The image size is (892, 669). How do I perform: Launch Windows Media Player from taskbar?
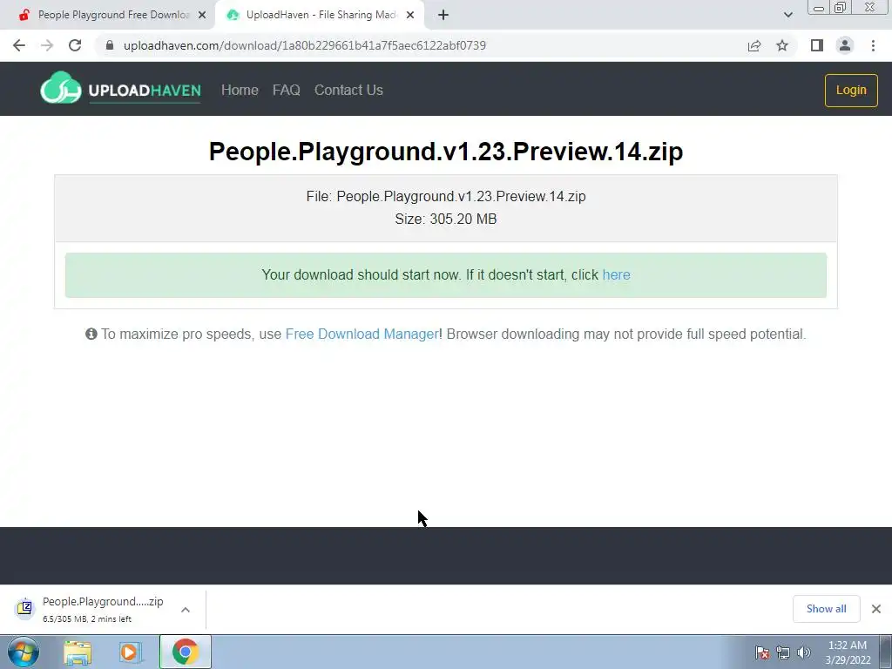pyautogui.click(x=129, y=652)
